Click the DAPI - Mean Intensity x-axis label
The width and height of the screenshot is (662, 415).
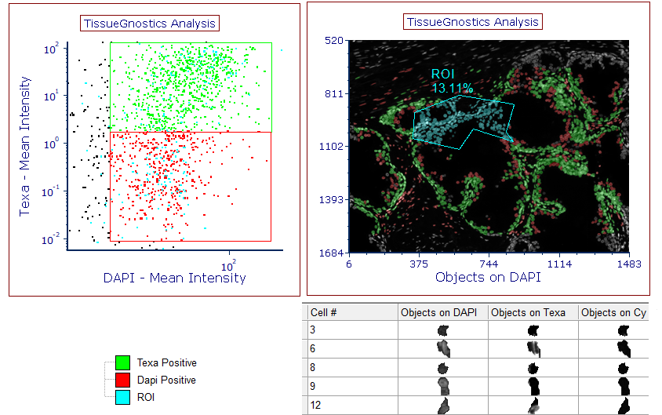click(x=174, y=278)
